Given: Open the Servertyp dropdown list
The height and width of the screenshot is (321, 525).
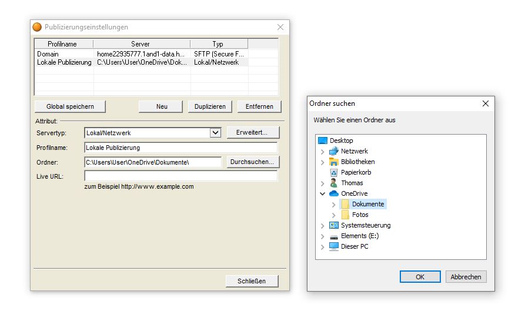Looking at the screenshot, I should coord(216,133).
